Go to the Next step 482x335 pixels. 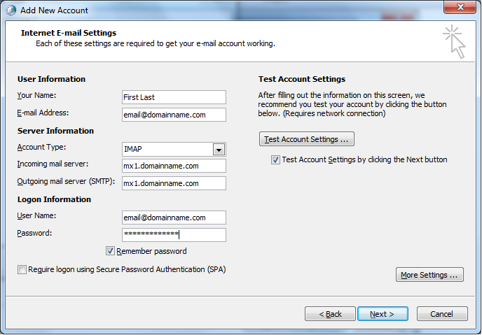click(x=383, y=314)
